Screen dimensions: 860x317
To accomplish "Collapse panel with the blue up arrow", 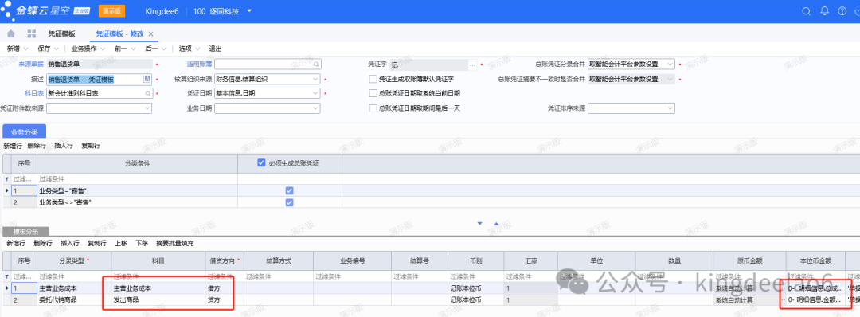I will click(x=496, y=224).
